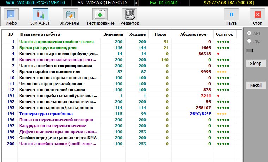Click absolute value 9996 for power-on hours
Image resolution: width=268 pixels, height=162 pixels.
coord(206,72)
